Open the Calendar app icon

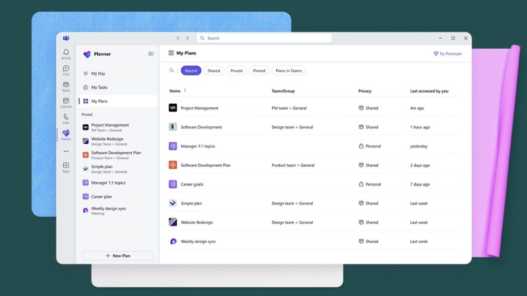coord(66,102)
